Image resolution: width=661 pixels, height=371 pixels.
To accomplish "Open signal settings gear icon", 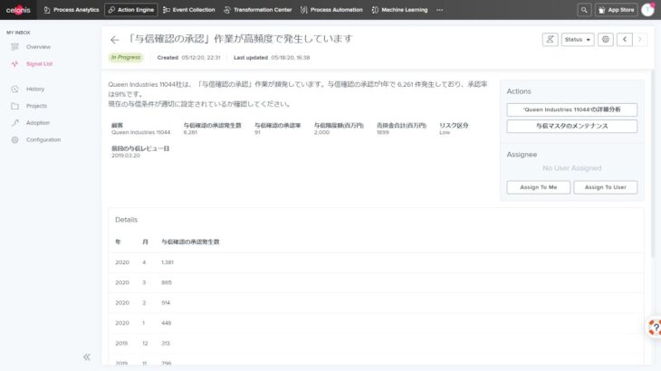I will [605, 40].
